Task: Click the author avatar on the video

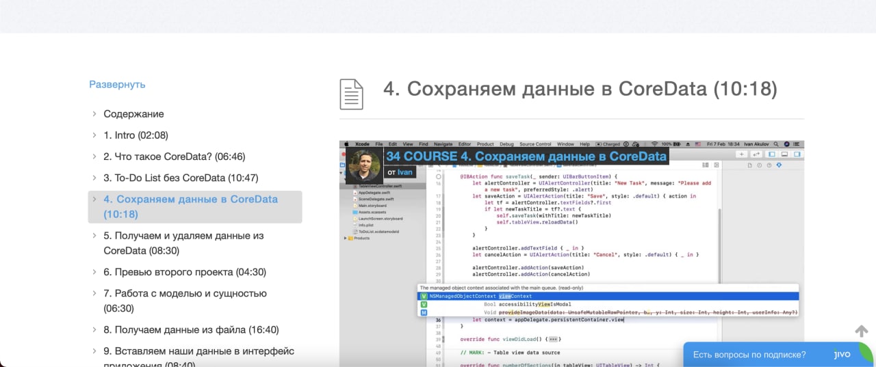Action: (x=364, y=165)
